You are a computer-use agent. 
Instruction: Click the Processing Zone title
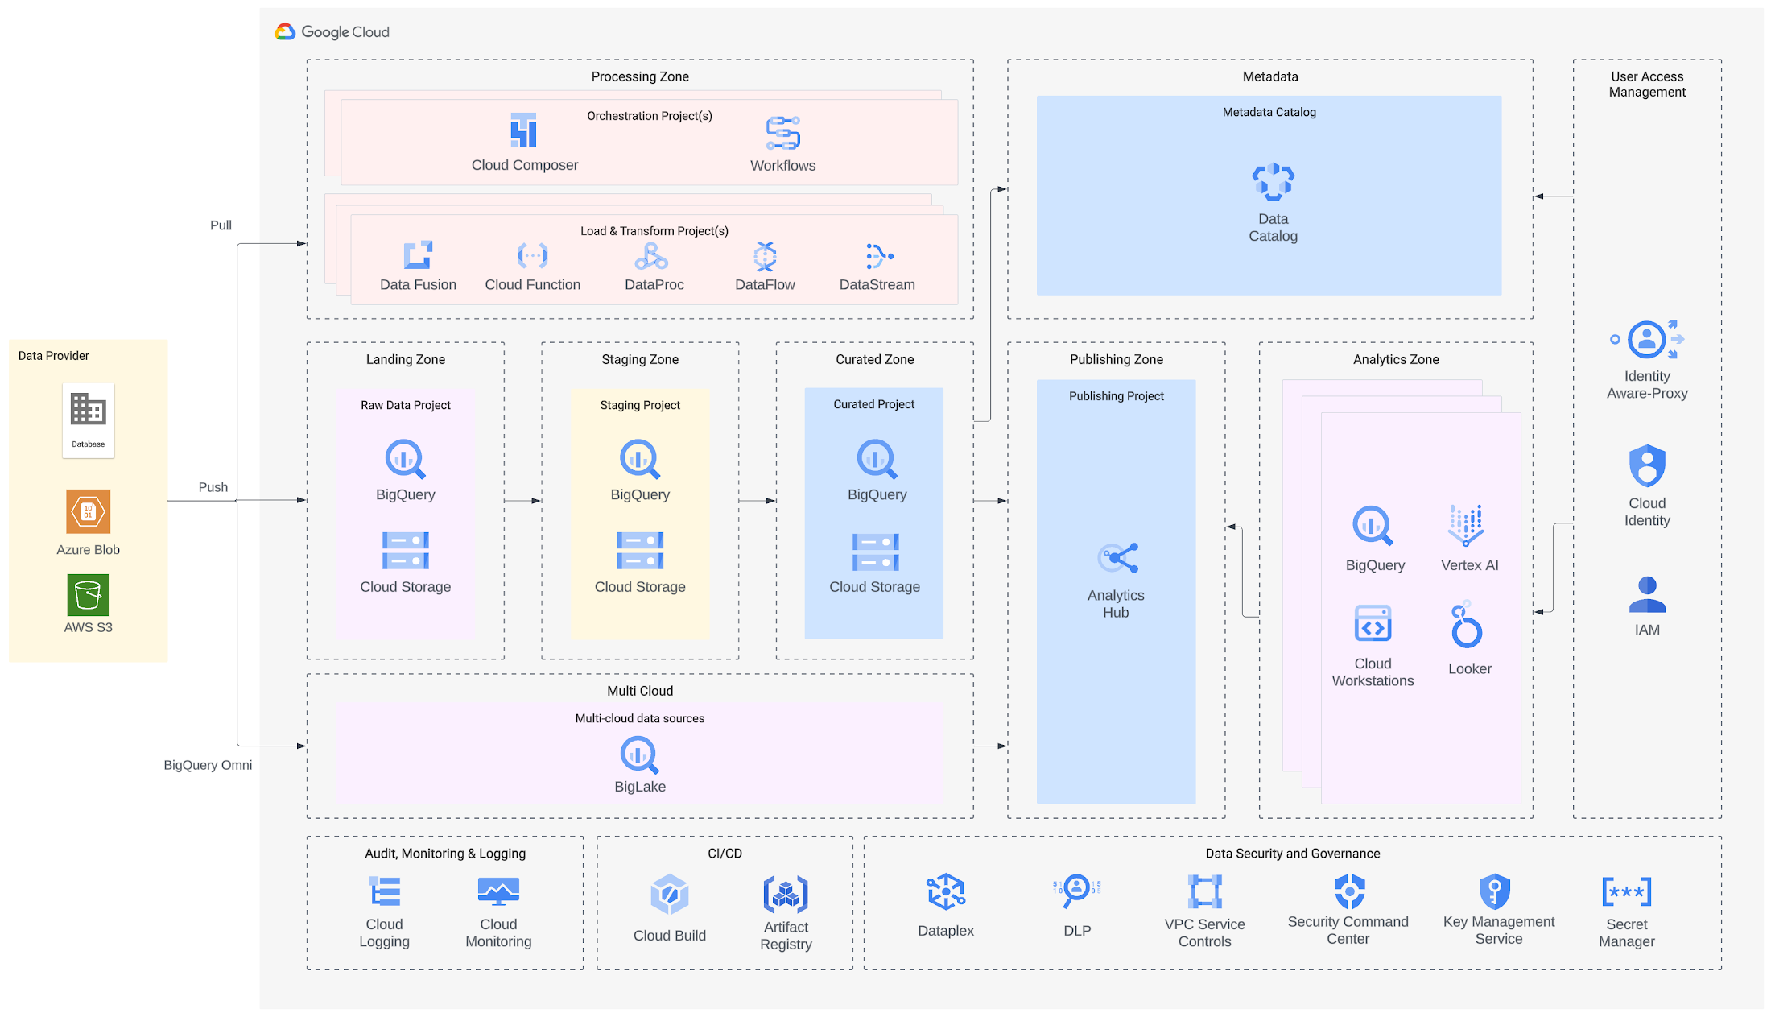tap(640, 76)
